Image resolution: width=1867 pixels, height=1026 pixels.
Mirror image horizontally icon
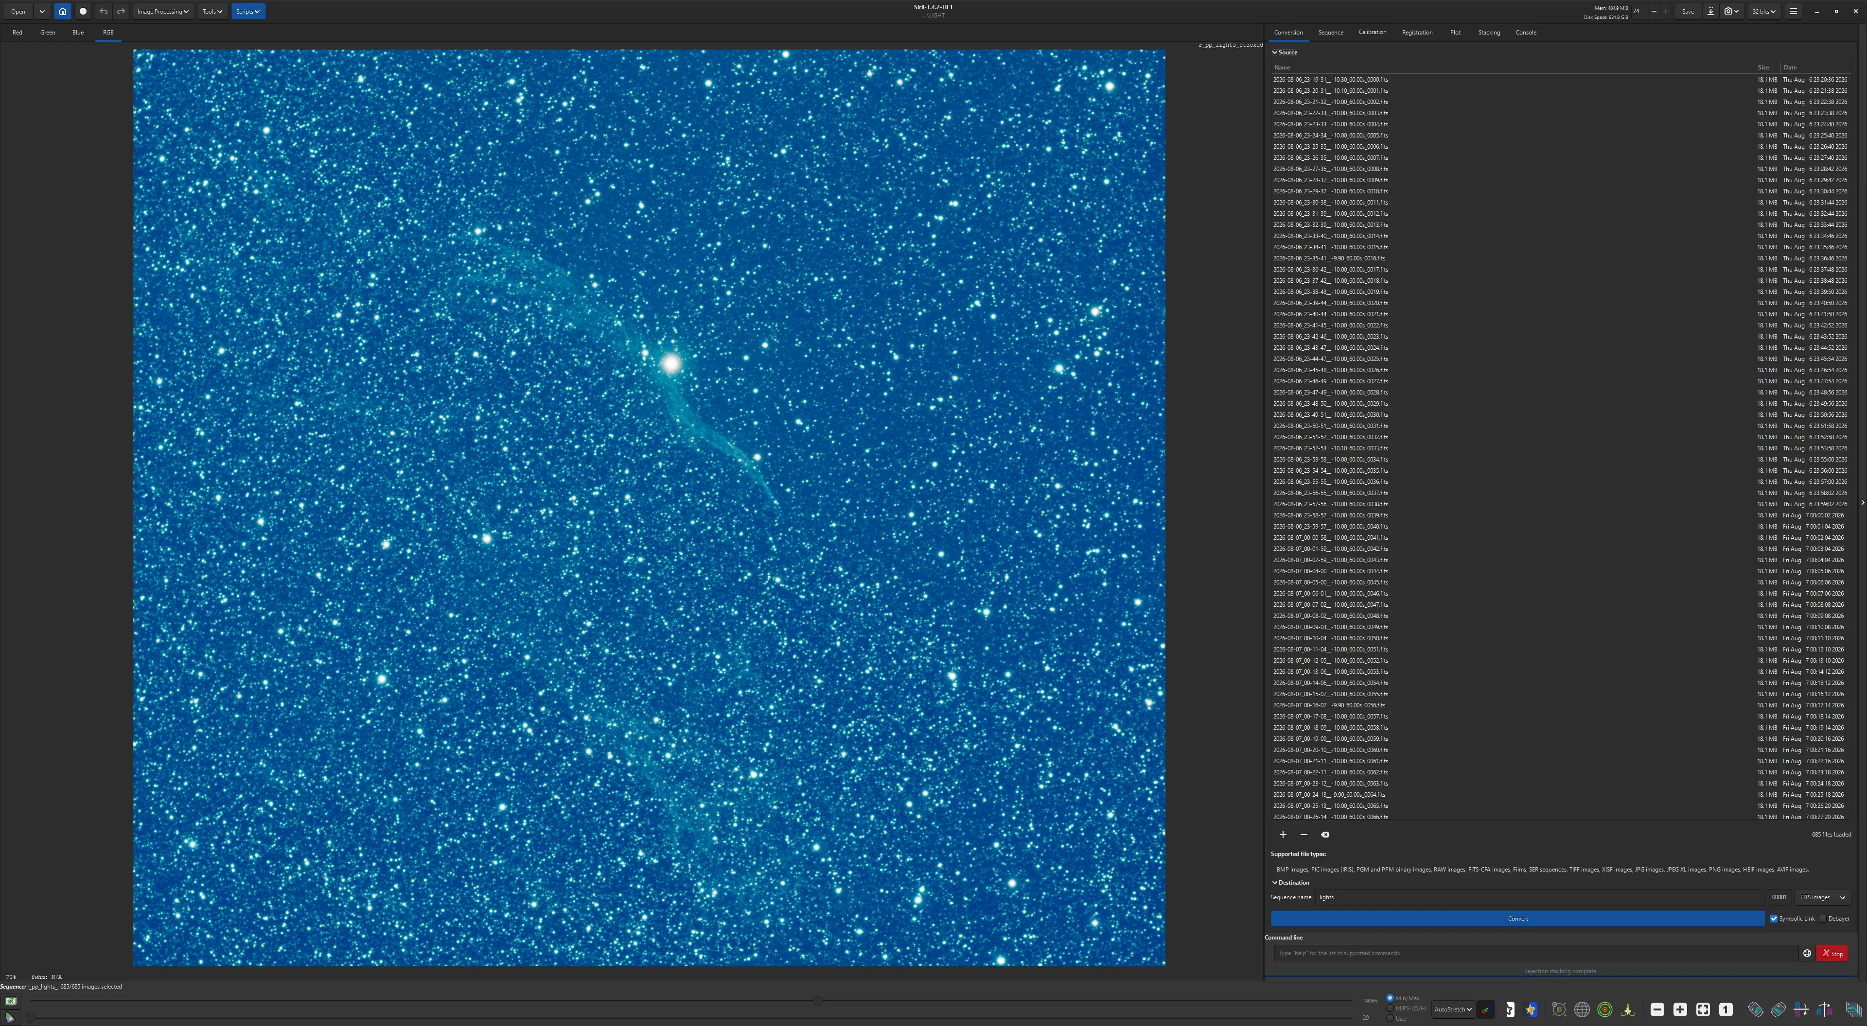coord(1824,1009)
